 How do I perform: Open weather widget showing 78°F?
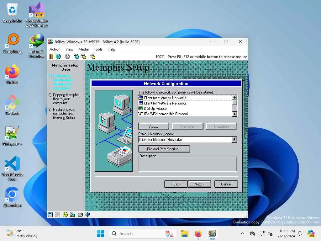pos(22,233)
